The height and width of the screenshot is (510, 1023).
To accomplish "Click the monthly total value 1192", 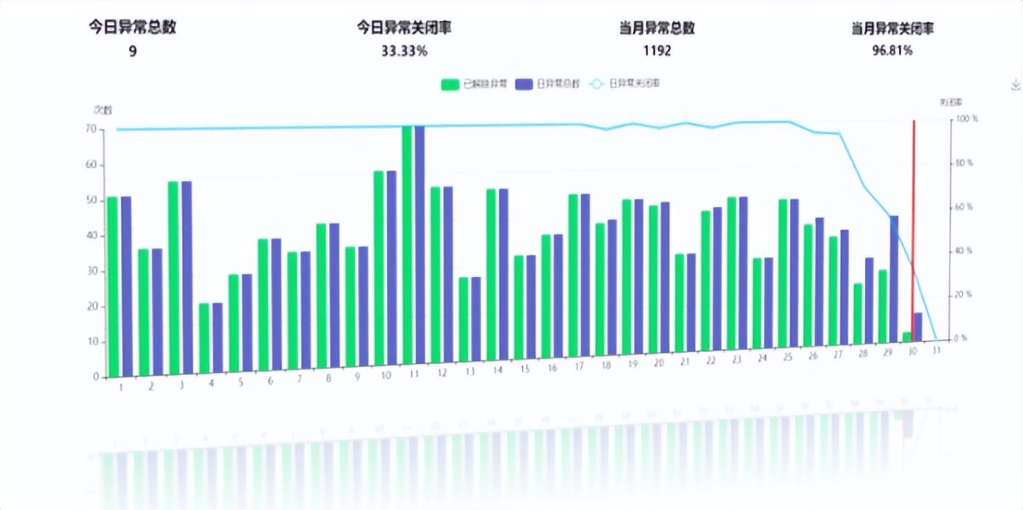I will point(657,51).
